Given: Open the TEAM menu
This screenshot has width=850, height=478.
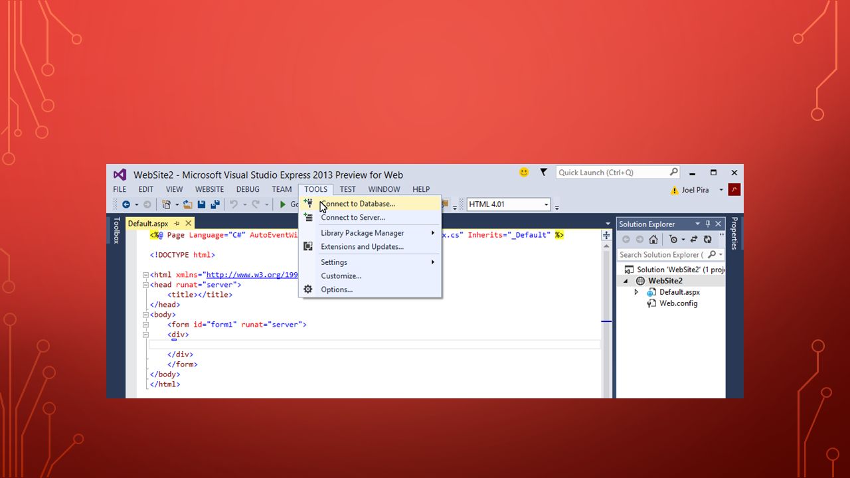Looking at the screenshot, I should [x=282, y=189].
